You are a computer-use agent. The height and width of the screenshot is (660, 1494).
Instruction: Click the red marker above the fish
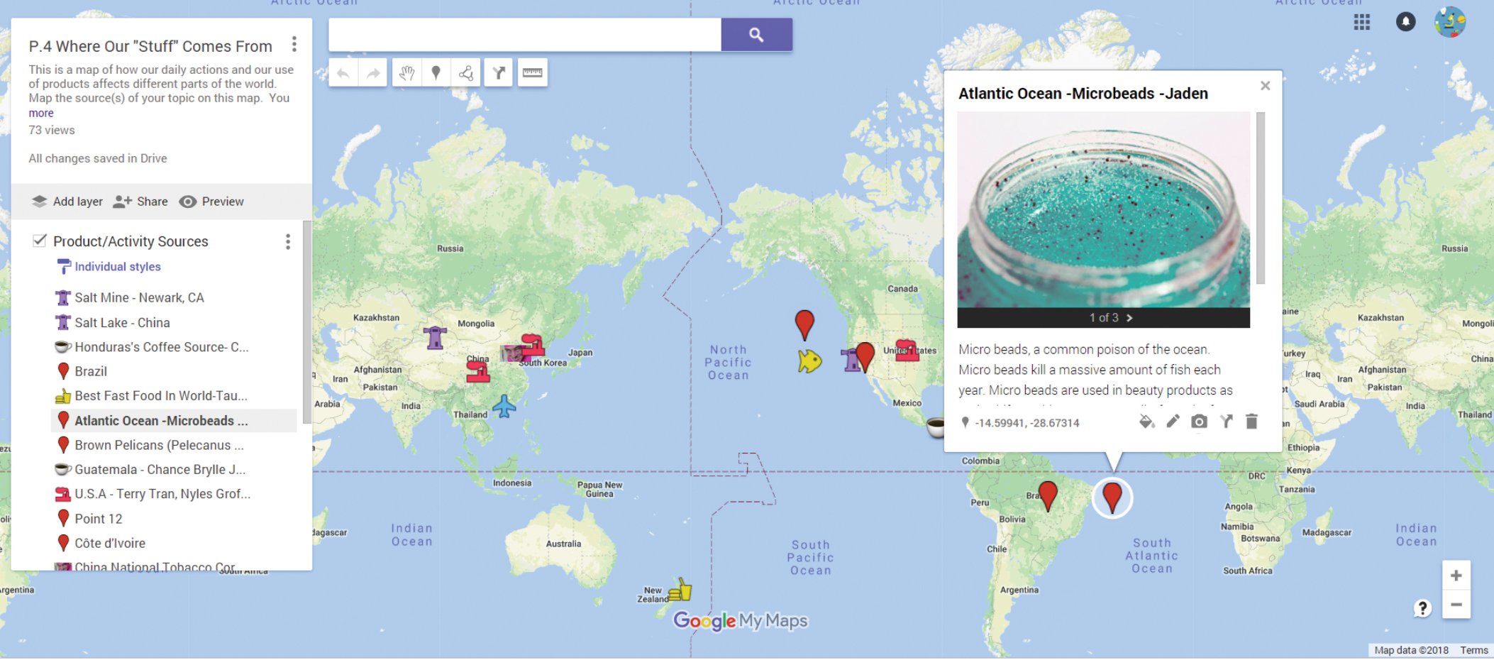coord(804,324)
